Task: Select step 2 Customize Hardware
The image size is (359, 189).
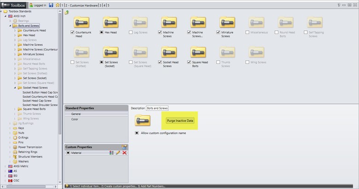Action: coord(81,5)
